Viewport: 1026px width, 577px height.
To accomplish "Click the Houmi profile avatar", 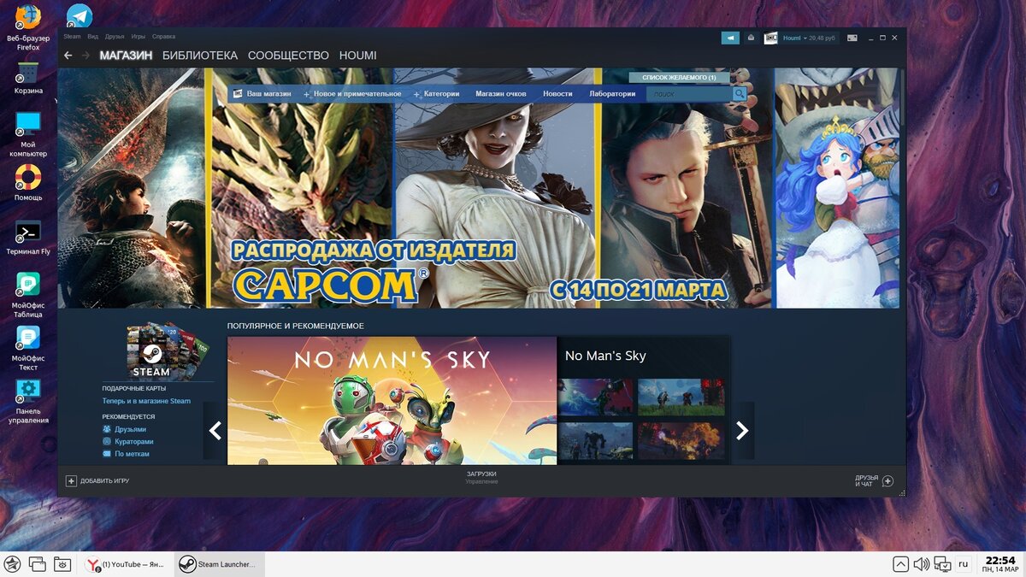I will tap(770, 38).
